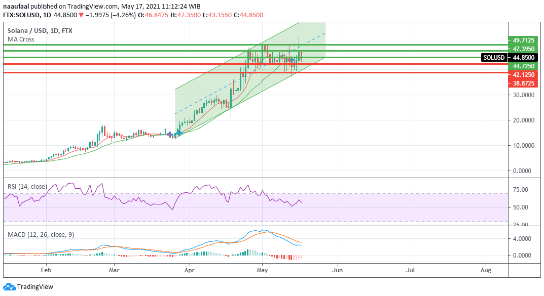Click the naaufaal author name
Viewport: 544px width, 296px height.
pos(16,6)
